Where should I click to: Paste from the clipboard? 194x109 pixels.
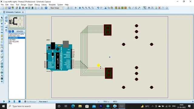[x=112, y=8]
